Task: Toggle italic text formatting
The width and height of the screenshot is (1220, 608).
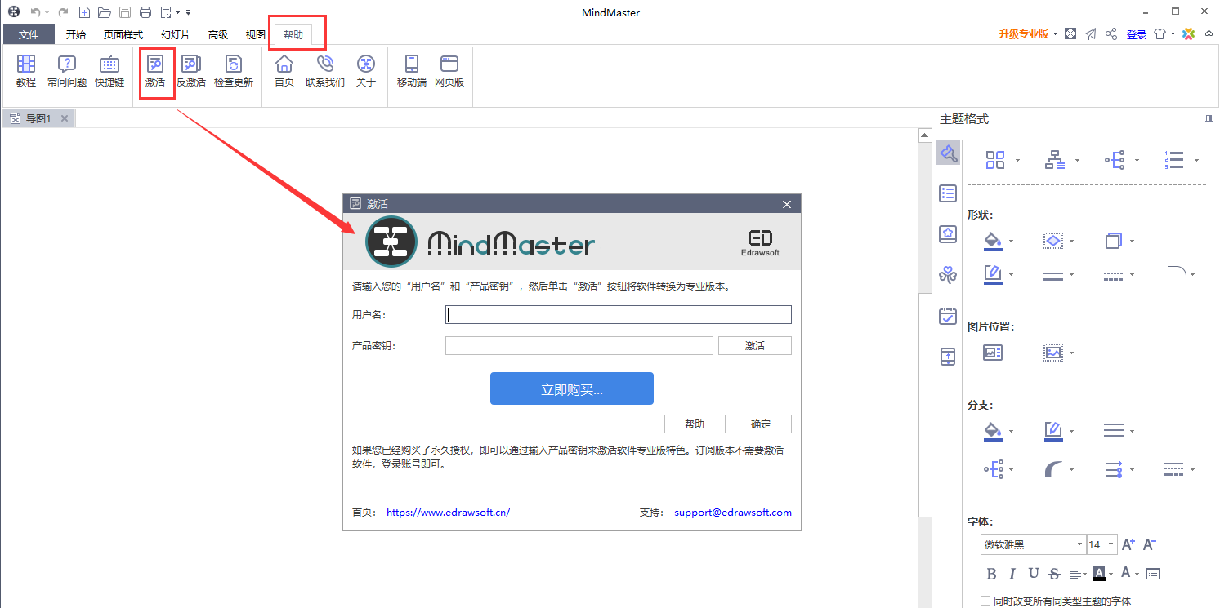Action: point(1012,574)
